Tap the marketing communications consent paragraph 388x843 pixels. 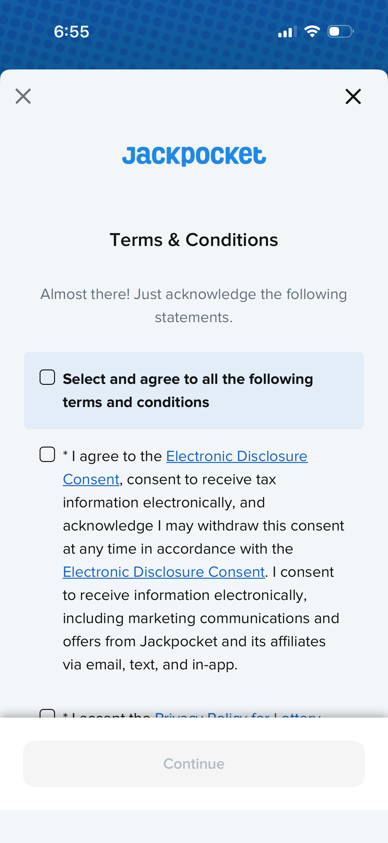[x=200, y=619]
